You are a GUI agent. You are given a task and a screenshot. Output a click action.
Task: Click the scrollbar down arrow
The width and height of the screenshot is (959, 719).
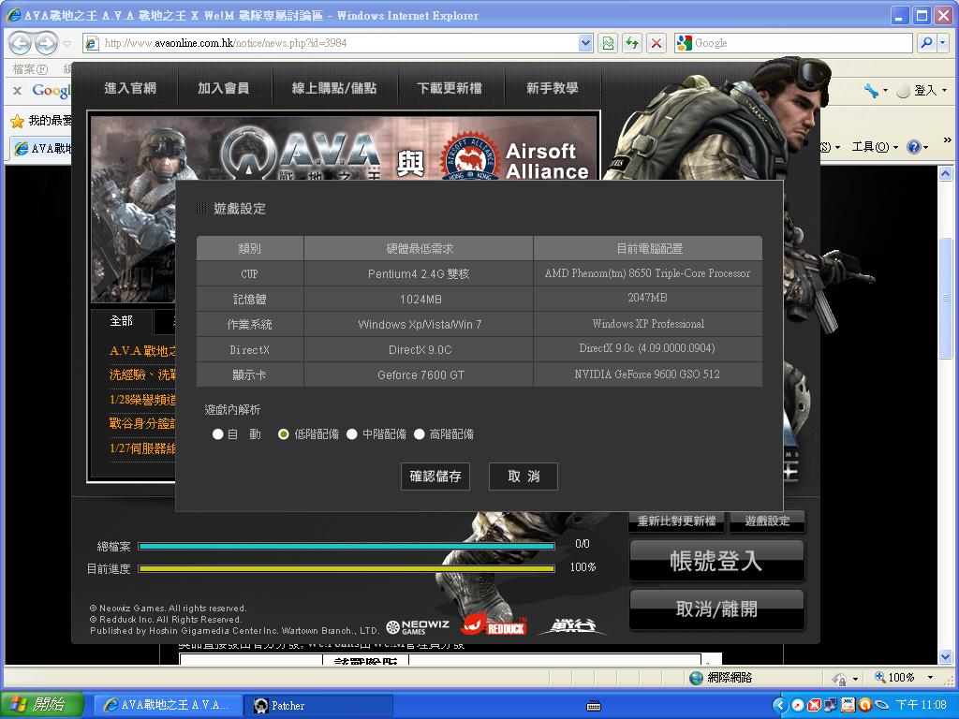(946, 657)
